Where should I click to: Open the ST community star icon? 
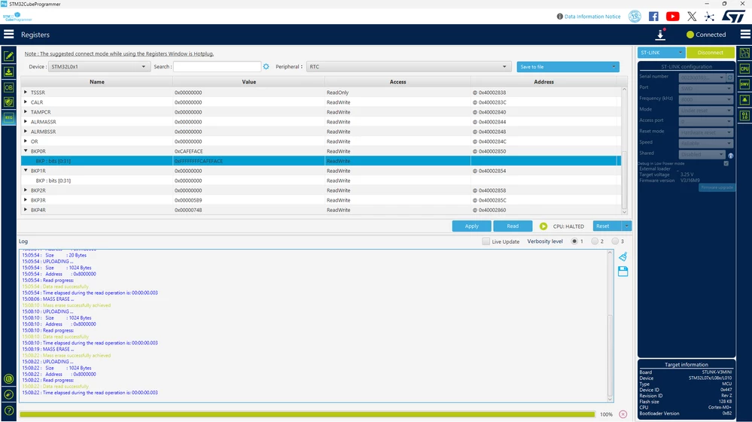pos(709,17)
